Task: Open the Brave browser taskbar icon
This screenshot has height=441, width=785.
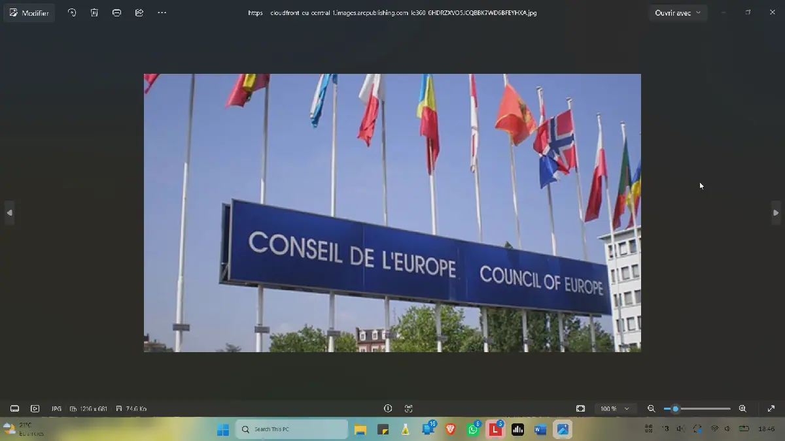Action: 450,429
